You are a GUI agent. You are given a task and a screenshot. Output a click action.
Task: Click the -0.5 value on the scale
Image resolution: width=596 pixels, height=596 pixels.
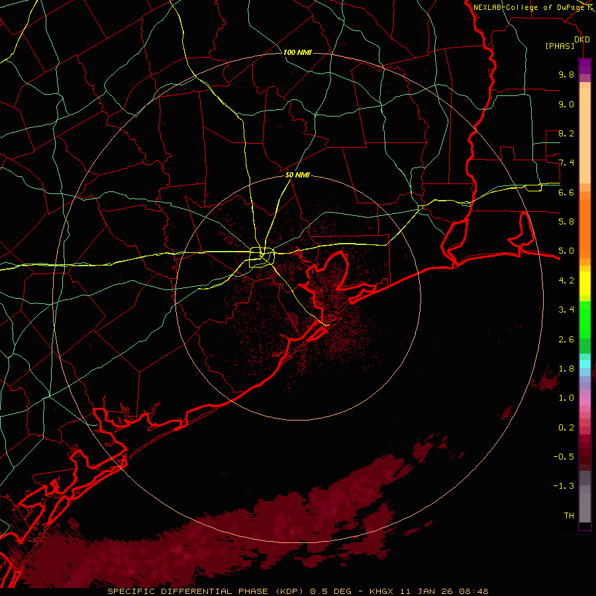coord(564,457)
